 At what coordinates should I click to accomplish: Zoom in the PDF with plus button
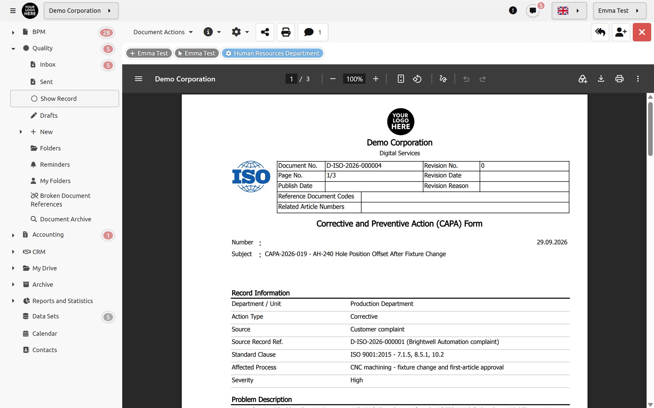376,79
